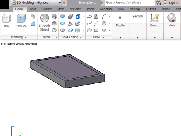The width and height of the screenshot is (181, 136).
Task: Click the Extrude Faces tool
Action: [x=78, y=23]
